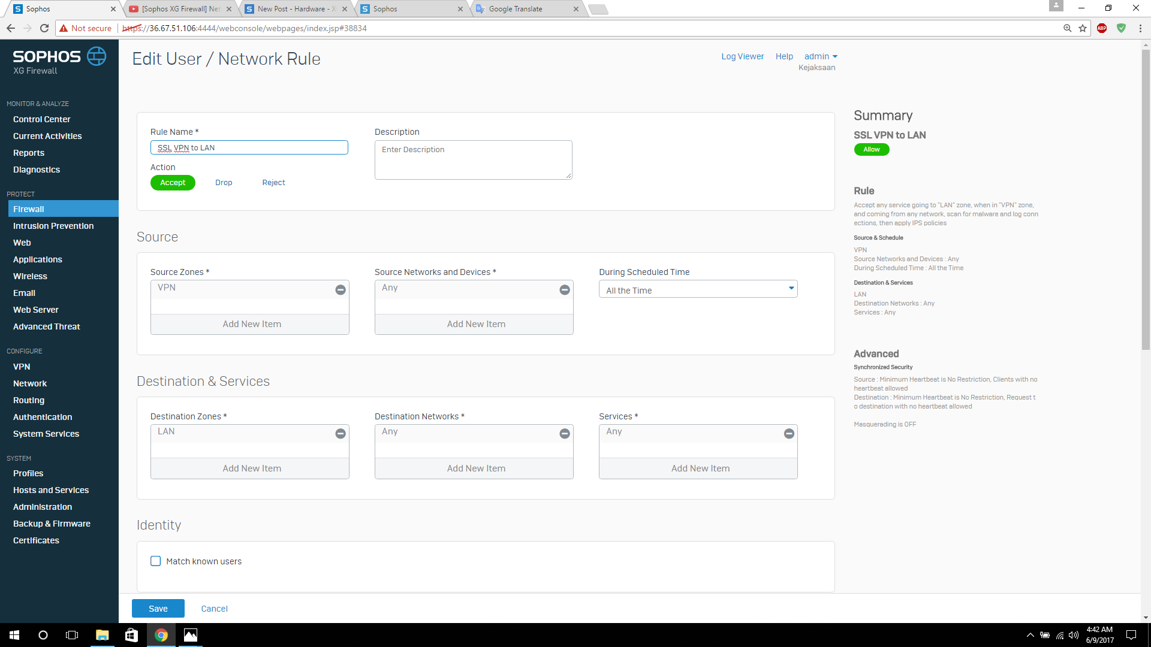Click the Rule Name input field
Screen dimensions: 1151x647
coord(249,147)
